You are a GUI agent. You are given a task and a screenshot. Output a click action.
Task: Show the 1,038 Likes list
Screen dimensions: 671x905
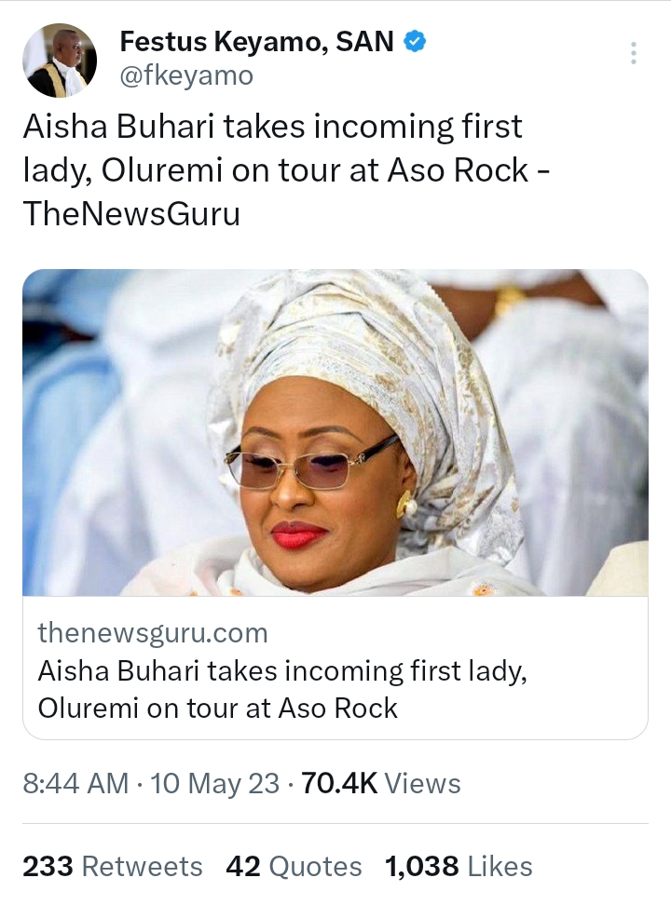(x=459, y=867)
